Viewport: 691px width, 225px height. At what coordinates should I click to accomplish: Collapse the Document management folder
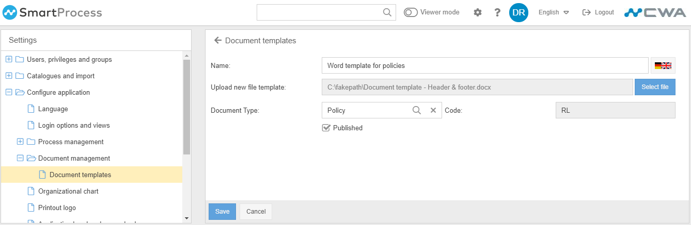(20, 158)
